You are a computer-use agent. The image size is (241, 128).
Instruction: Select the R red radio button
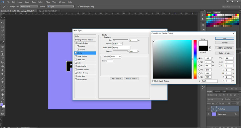(199, 70)
